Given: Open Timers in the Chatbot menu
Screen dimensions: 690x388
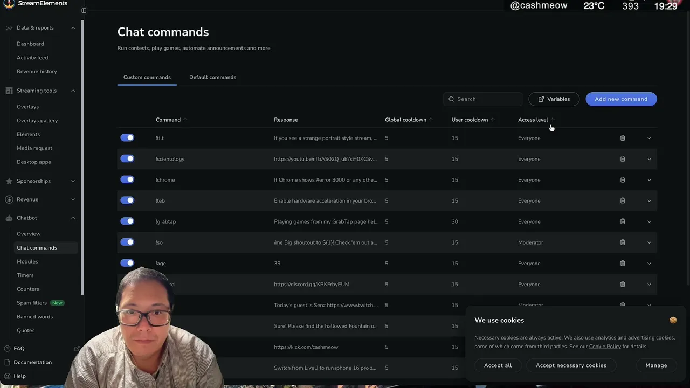Looking at the screenshot, I should 25,275.
